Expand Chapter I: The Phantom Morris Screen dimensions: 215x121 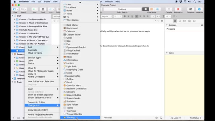coord(15,19)
